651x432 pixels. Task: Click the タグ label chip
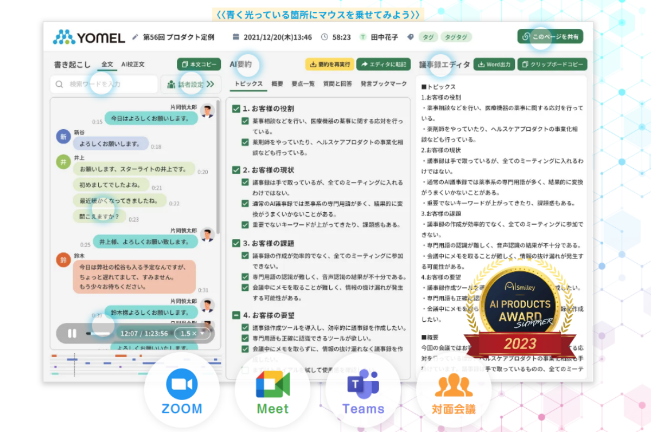(x=428, y=37)
